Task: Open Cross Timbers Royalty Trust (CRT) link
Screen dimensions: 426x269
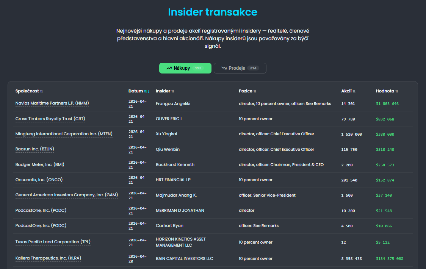Action: coord(50,119)
